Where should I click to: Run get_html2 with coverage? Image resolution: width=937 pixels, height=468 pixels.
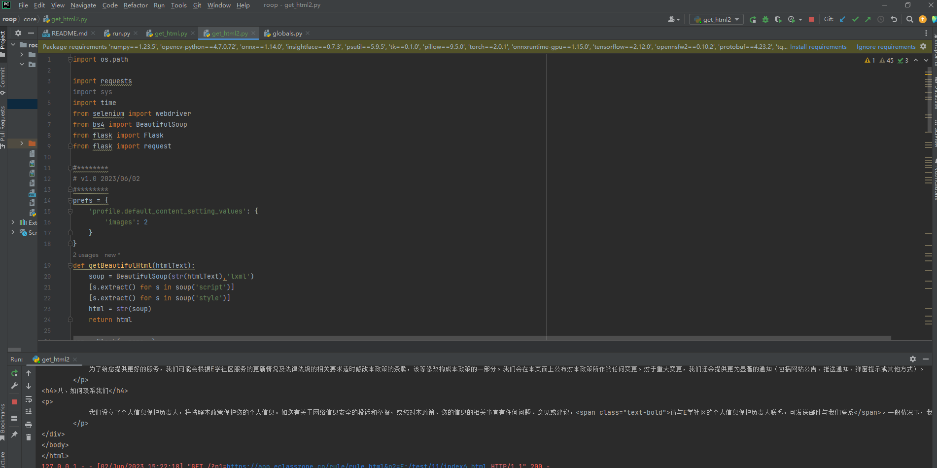pyautogui.click(x=778, y=19)
